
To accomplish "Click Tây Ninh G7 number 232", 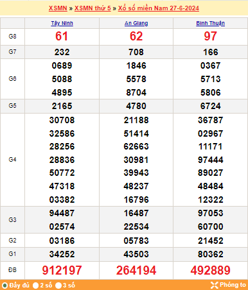I will point(62,52).
